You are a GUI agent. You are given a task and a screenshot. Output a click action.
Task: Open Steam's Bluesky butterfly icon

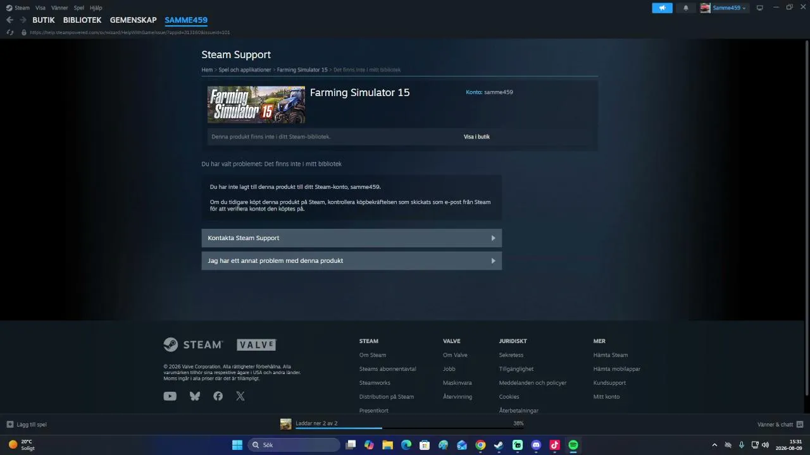click(x=195, y=396)
